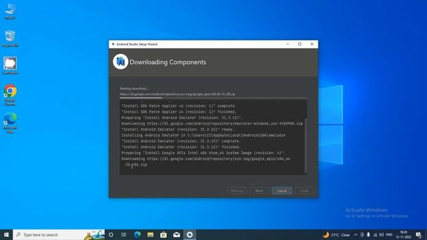Open Task View from the taskbar

pyautogui.click(x=123, y=235)
